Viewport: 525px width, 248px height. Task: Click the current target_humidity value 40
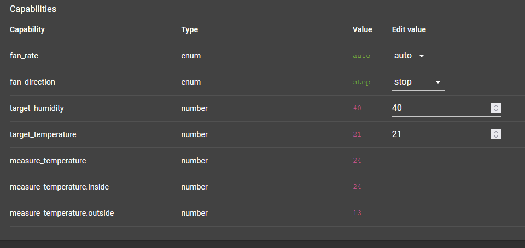(x=357, y=108)
